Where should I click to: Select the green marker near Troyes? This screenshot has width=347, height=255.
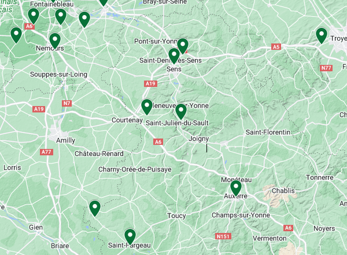[322, 36]
